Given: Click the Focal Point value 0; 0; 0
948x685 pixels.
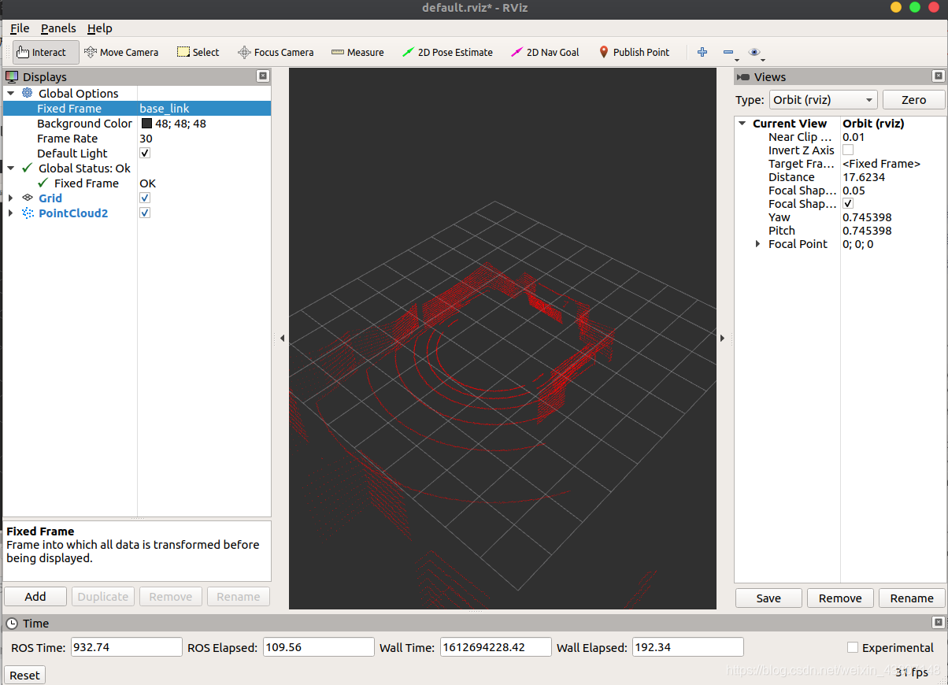Looking at the screenshot, I should click(857, 244).
